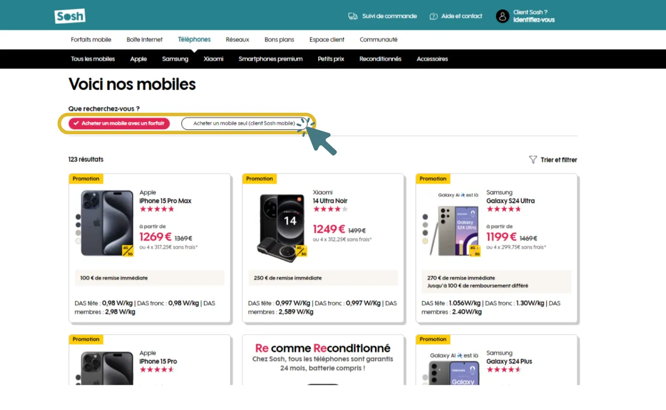Open iPhone 15 Pro Max product title

click(165, 201)
